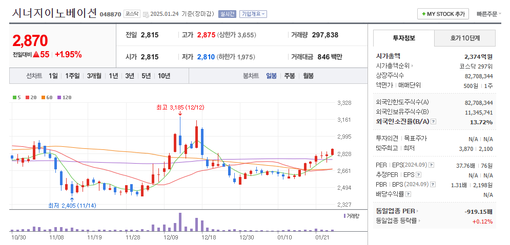Add this stock with MY STOCK 추가
This screenshot has height=245, width=510.
click(443, 14)
